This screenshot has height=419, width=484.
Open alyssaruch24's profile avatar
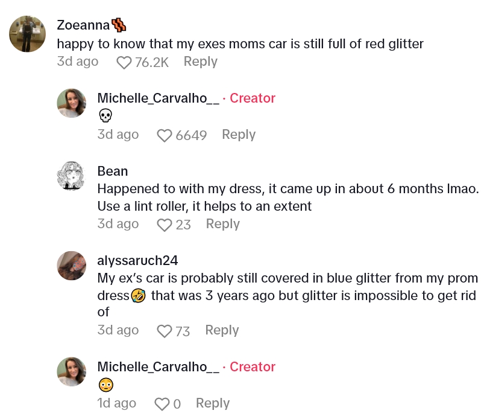tap(72, 266)
